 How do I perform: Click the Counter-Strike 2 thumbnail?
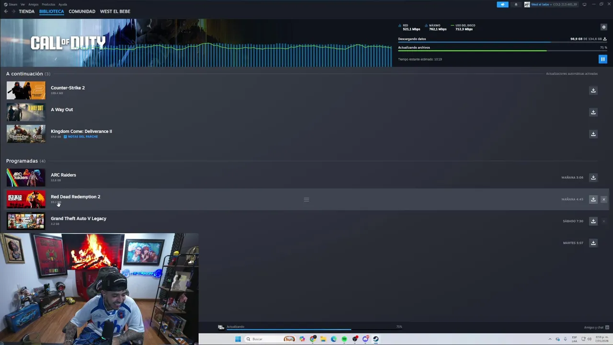point(26,90)
